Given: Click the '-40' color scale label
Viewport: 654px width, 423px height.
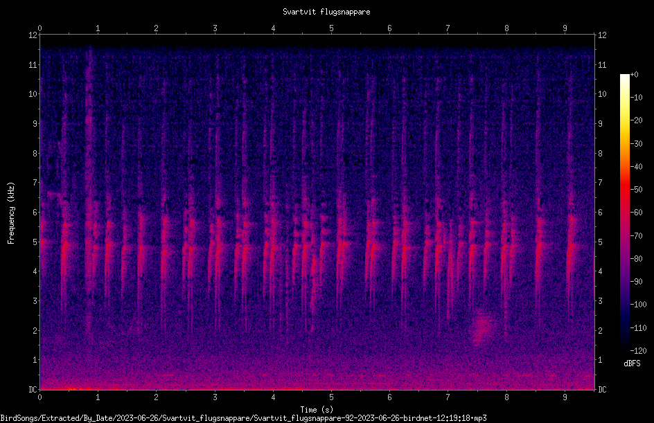Looking at the screenshot, I should 636,167.
